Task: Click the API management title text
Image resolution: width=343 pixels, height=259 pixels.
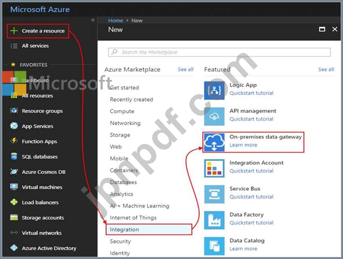Action: (253, 111)
